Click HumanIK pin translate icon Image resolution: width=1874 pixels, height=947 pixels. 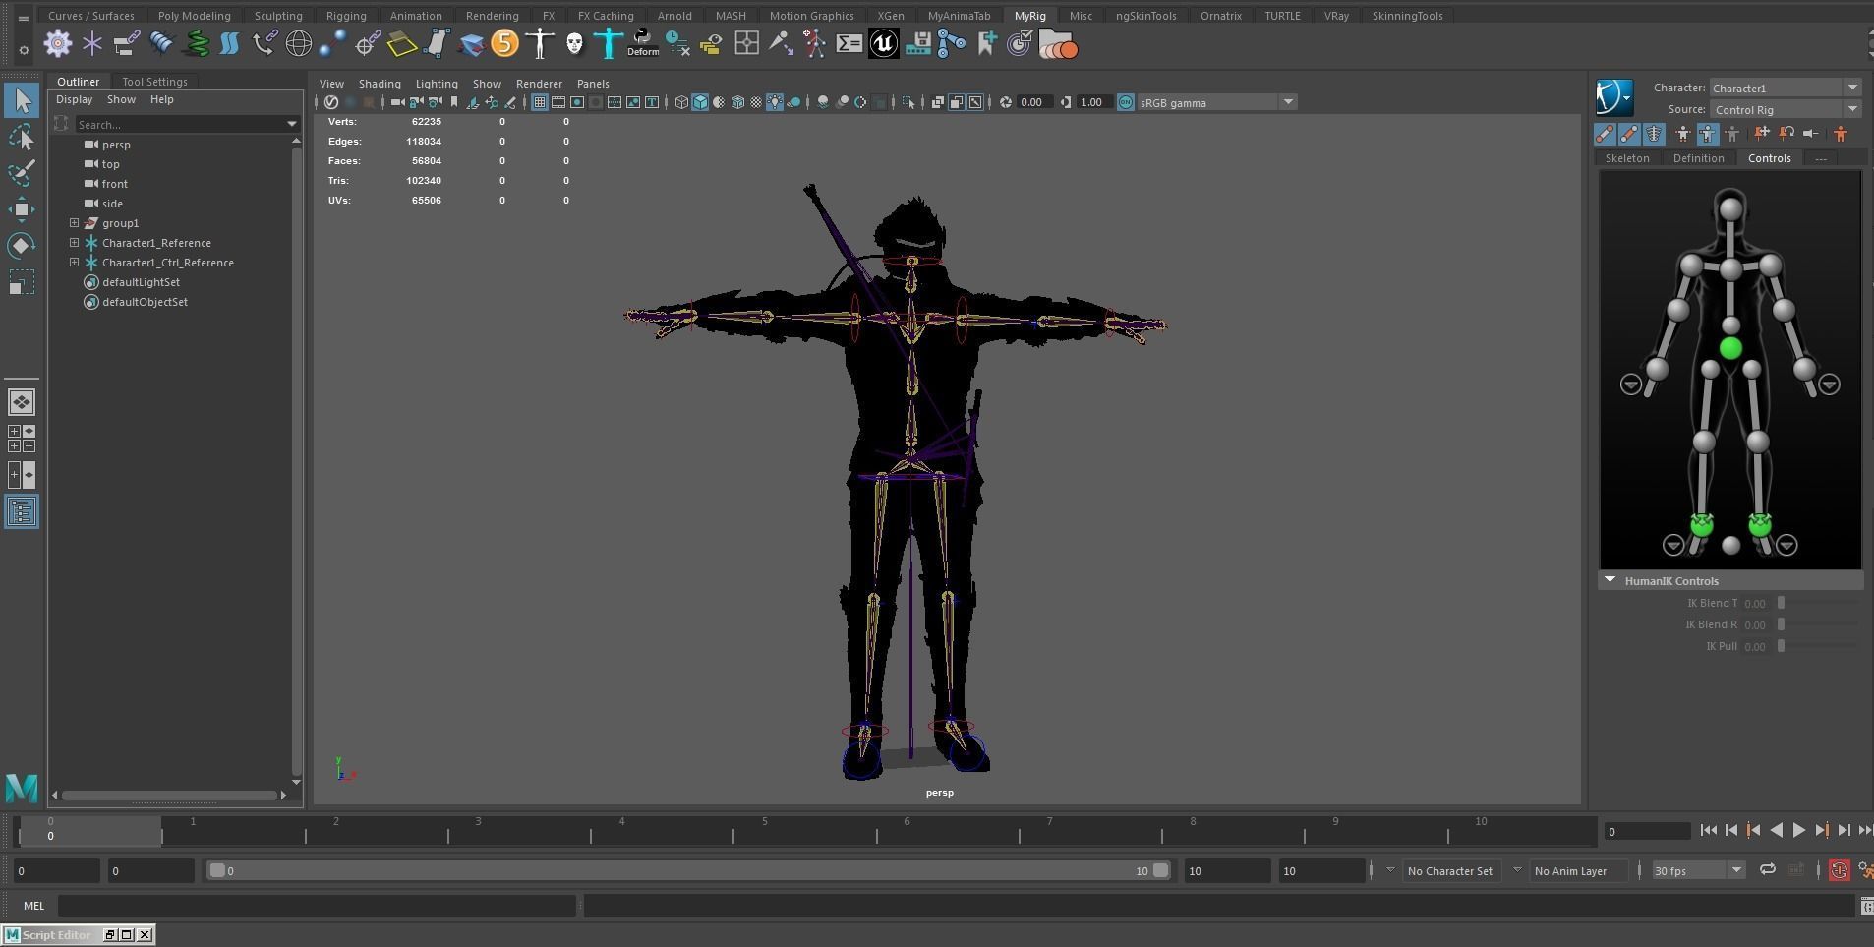click(1761, 134)
